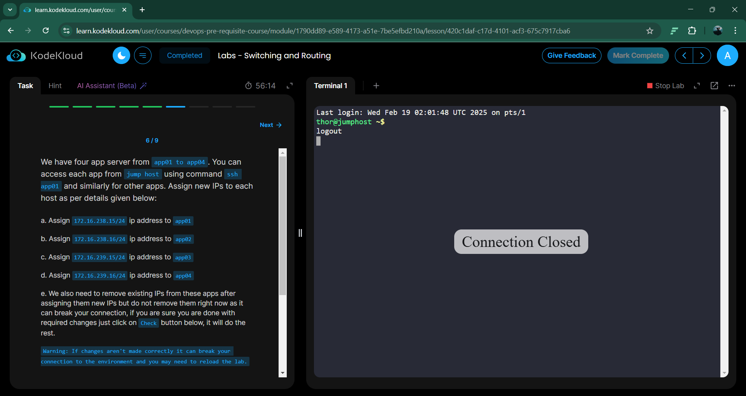View site information icon in address bar
746x396 pixels.
click(66, 31)
